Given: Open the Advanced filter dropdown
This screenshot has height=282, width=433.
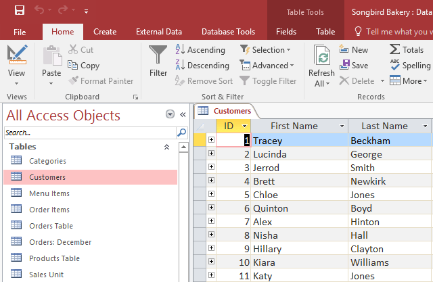Looking at the screenshot, I should pyautogui.click(x=267, y=66).
